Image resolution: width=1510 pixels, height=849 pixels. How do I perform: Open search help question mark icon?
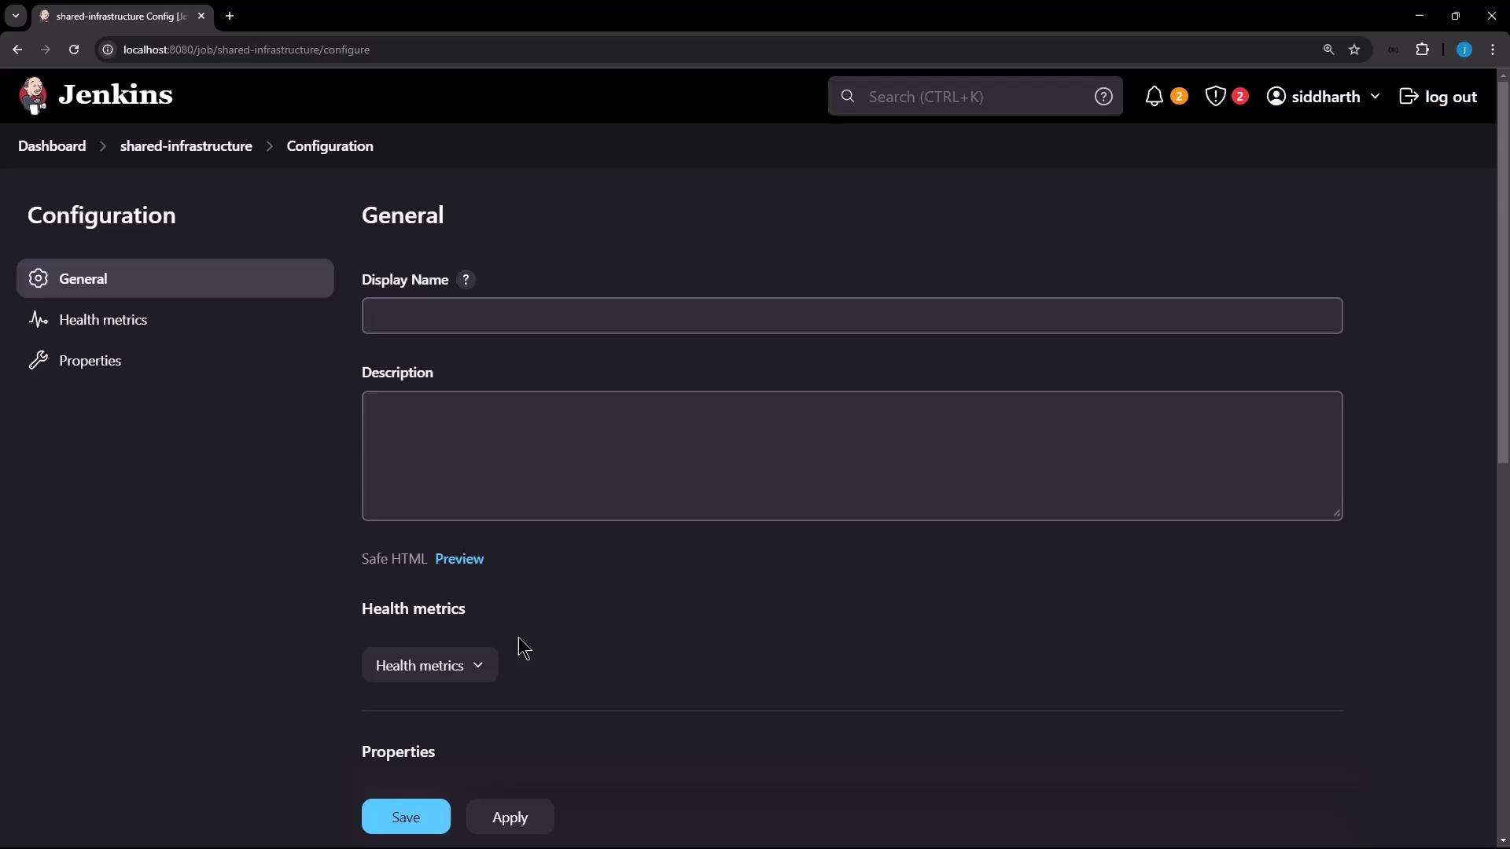coord(1103,96)
